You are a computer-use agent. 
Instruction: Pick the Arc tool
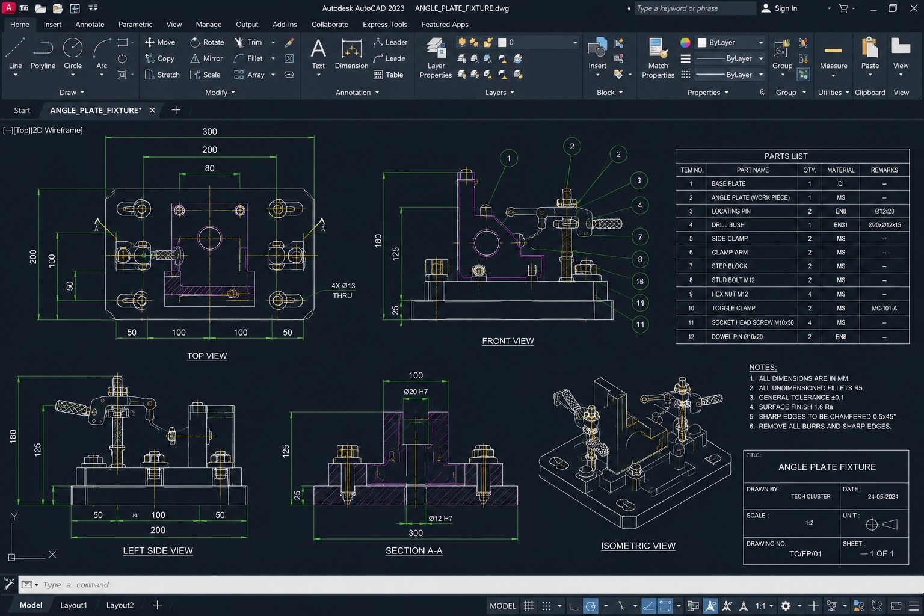click(102, 54)
